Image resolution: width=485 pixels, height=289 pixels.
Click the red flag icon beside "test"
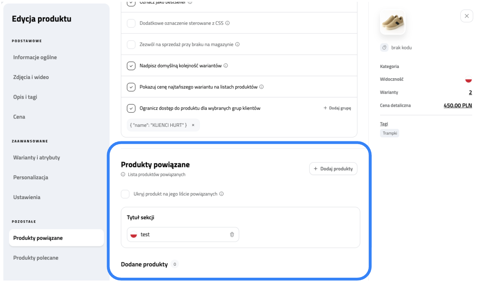point(134,234)
